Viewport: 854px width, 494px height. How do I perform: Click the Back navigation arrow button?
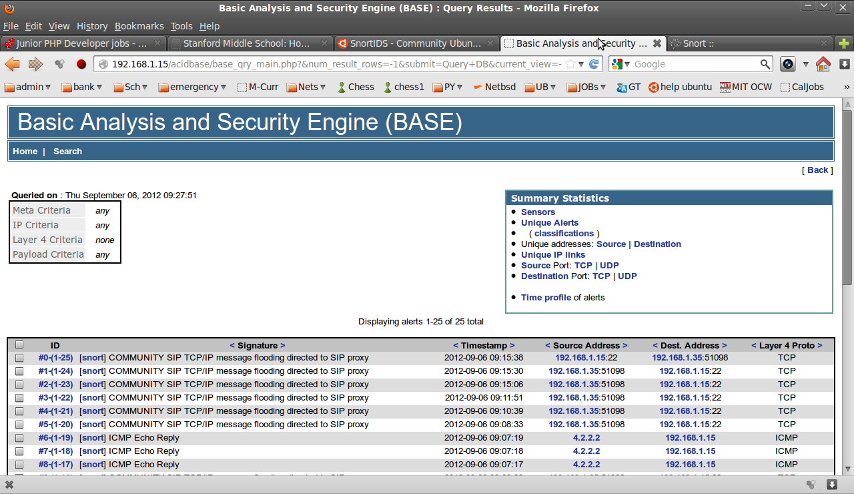click(x=12, y=64)
